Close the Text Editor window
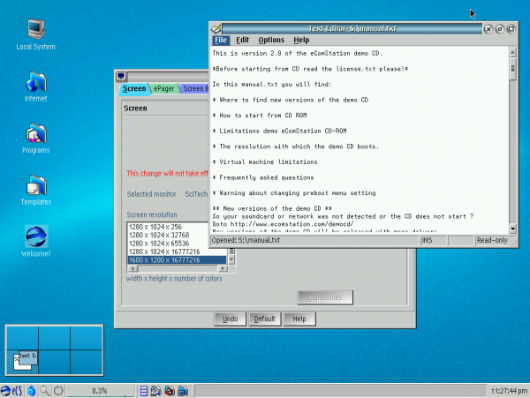 [x=488, y=29]
